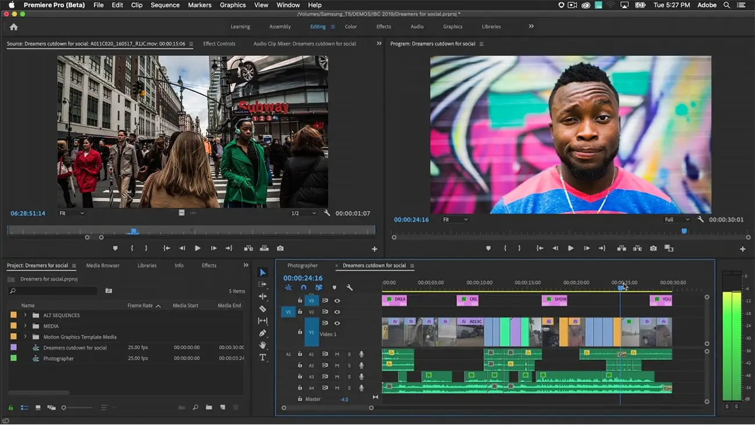Switch to the Photographer timeline tab
This screenshot has height=425, width=755.
[302, 265]
